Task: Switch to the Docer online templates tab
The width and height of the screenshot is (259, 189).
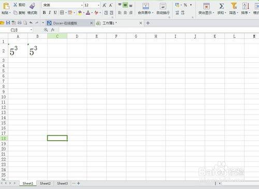Action: [x=65, y=23]
